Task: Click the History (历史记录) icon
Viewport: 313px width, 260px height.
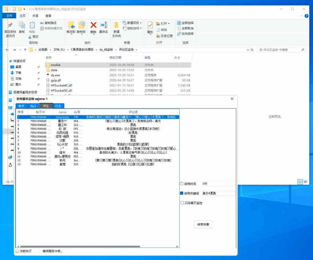Action: [x=158, y=36]
